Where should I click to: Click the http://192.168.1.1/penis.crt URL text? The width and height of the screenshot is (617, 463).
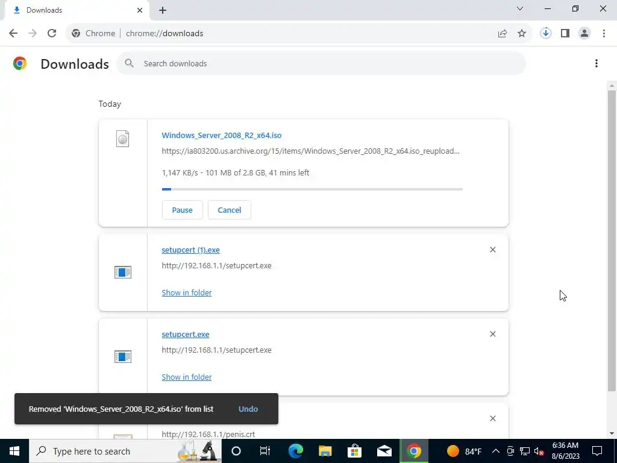pos(208,434)
